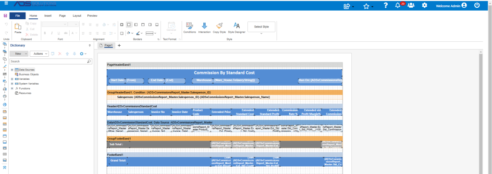Click the power logout icon

point(477,5)
